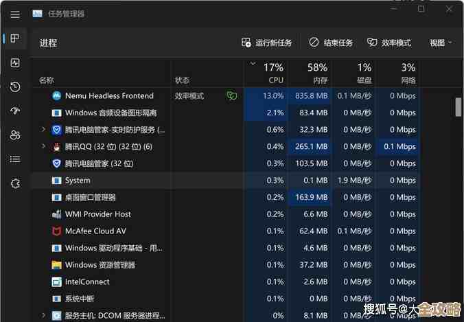Click the 103.5 MB memory cell
The image size is (464, 322).
click(x=309, y=163)
